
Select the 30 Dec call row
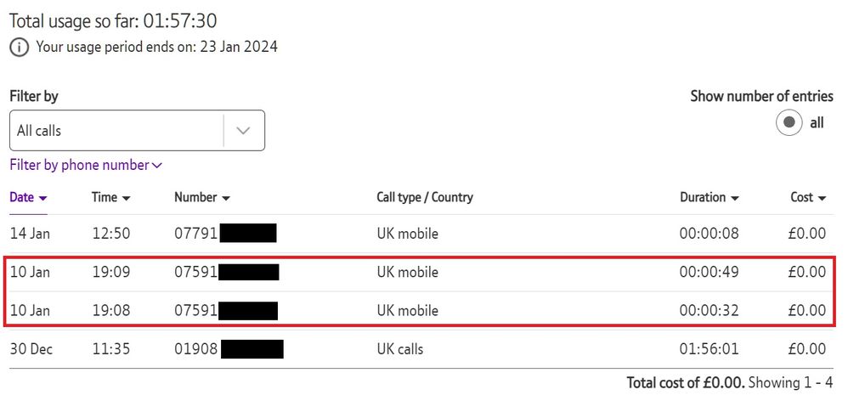(416, 348)
